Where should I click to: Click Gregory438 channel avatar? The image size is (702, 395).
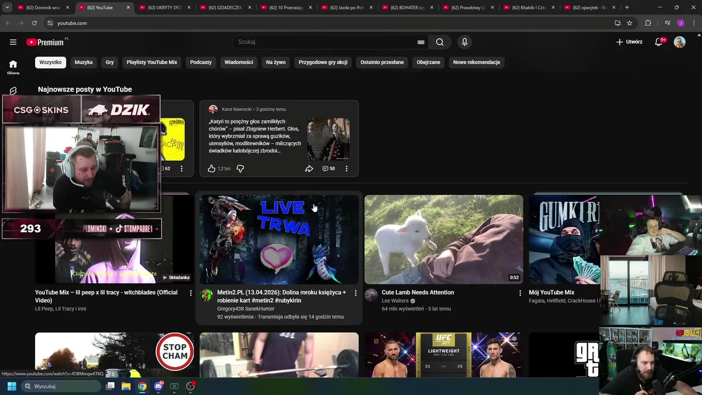[x=207, y=295]
